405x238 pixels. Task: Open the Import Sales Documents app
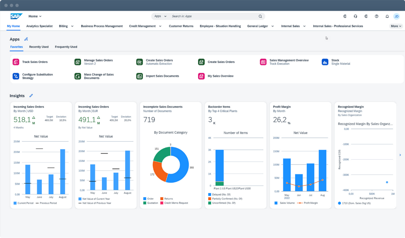[x=162, y=76]
